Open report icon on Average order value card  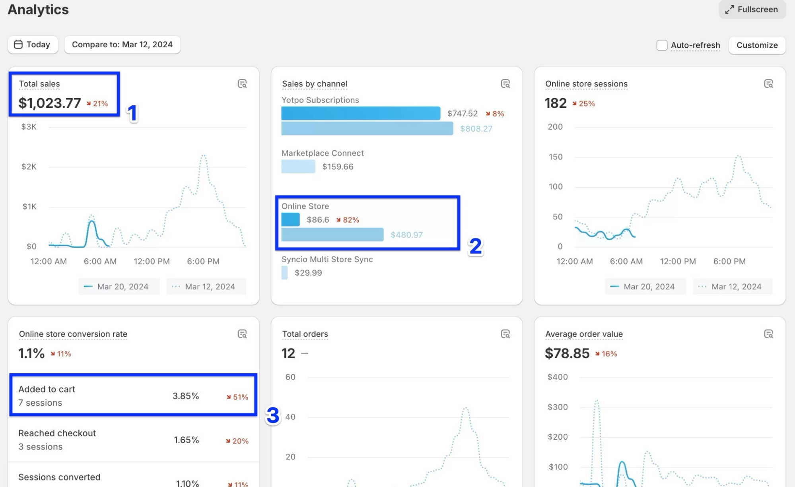[768, 334]
